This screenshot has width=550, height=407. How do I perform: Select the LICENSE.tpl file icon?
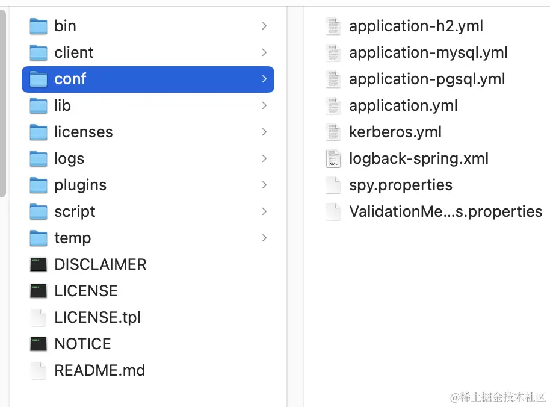coord(39,317)
